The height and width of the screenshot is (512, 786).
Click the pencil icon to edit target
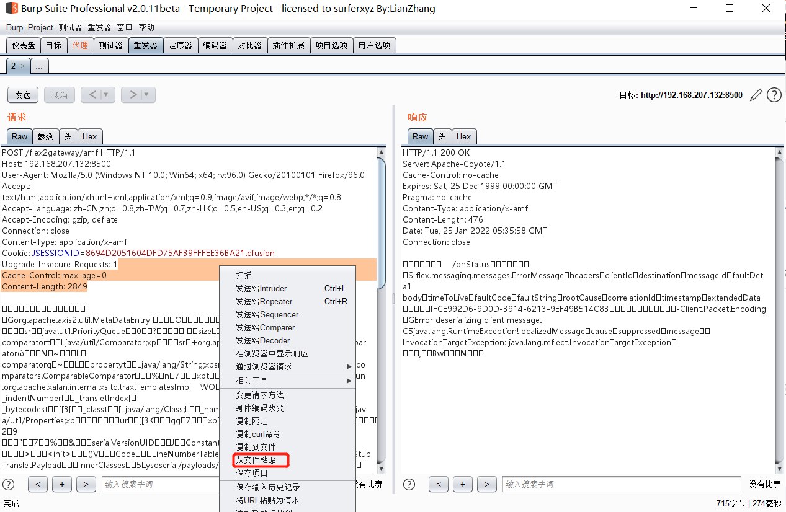(x=756, y=95)
